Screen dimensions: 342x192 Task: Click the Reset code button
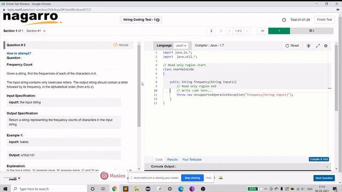click(292, 46)
